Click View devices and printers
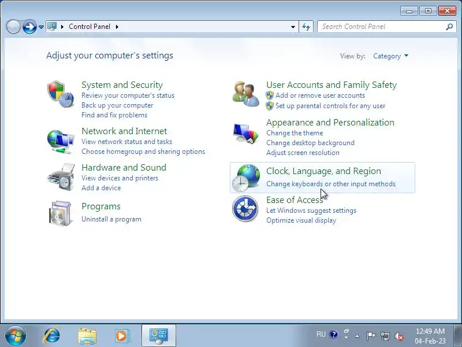 [120, 178]
